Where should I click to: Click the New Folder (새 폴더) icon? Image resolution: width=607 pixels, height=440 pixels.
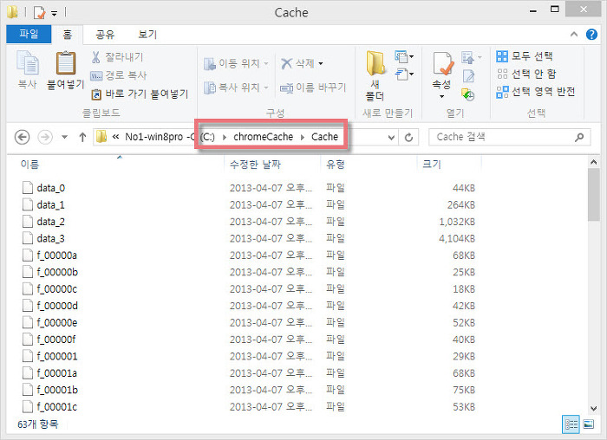375,66
